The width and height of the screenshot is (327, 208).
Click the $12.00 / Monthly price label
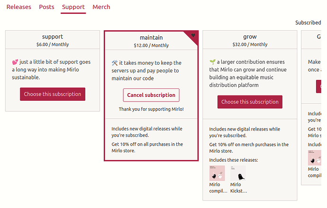(x=151, y=45)
